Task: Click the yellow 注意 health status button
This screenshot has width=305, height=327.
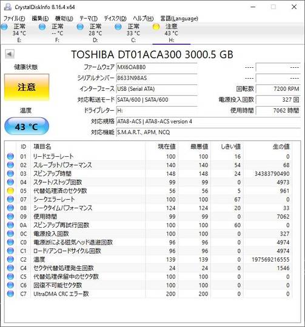Action: pyautogui.click(x=27, y=87)
